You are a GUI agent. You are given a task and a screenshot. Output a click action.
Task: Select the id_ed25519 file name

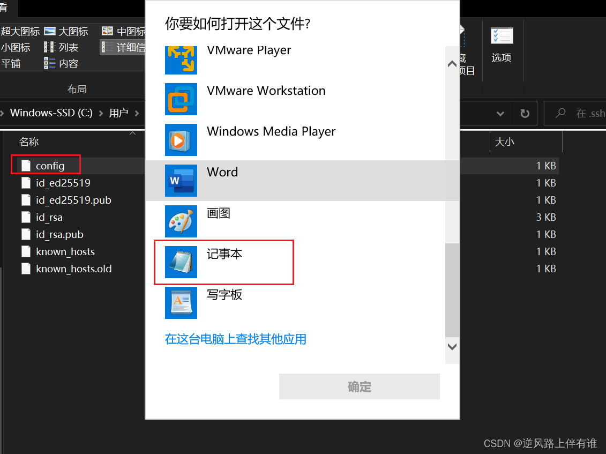tap(63, 183)
